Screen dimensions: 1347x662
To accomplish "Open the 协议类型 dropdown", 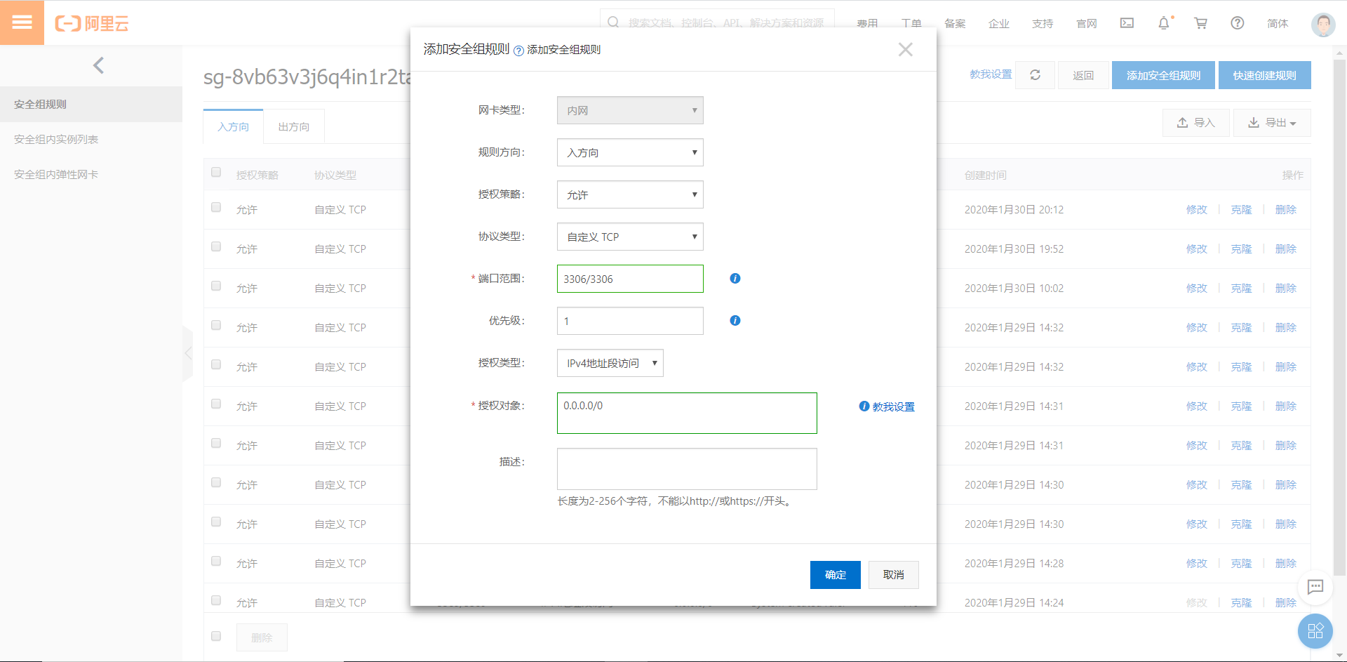I will (x=629, y=237).
